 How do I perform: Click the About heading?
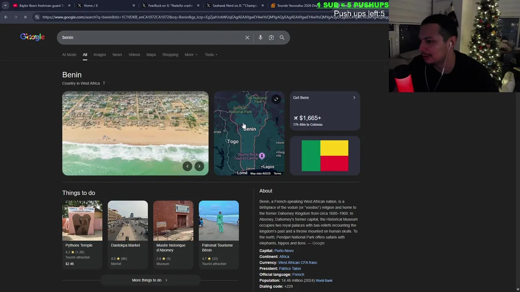(266, 191)
